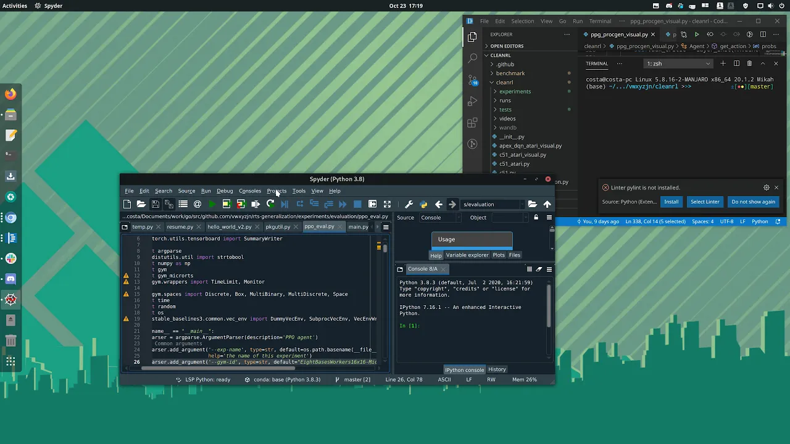The width and height of the screenshot is (790, 444).
Task: Open the clock showing Oct 23 17:19
Action: point(405,6)
